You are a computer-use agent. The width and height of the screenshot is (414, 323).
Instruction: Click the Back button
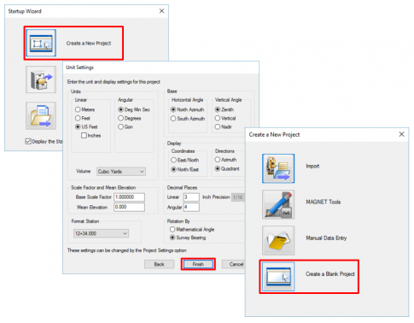pyautogui.click(x=159, y=264)
